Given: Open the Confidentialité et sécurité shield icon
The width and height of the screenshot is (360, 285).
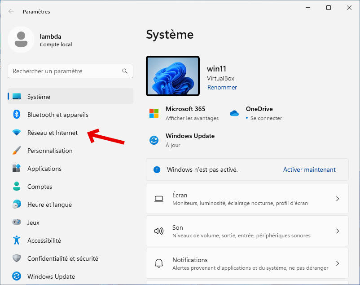Looking at the screenshot, I should (x=17, y=258).
